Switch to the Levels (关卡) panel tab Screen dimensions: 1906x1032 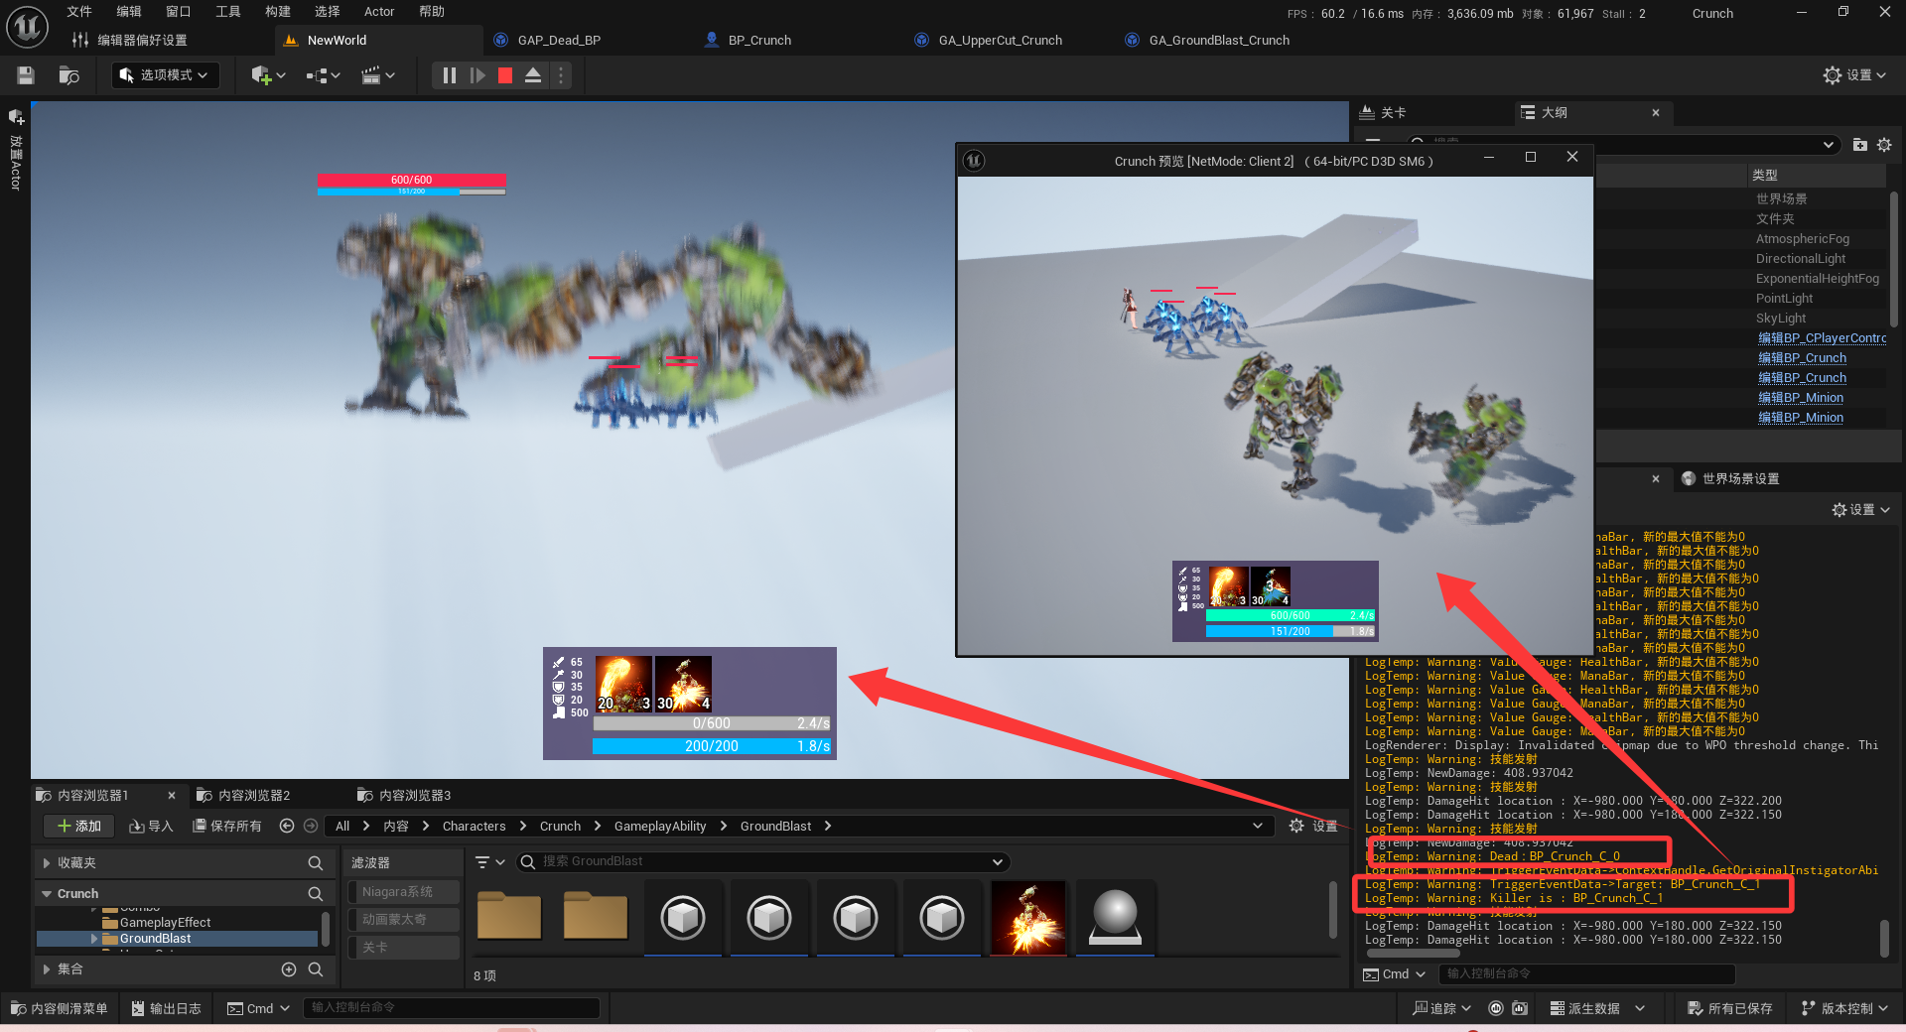point(1383,113)
